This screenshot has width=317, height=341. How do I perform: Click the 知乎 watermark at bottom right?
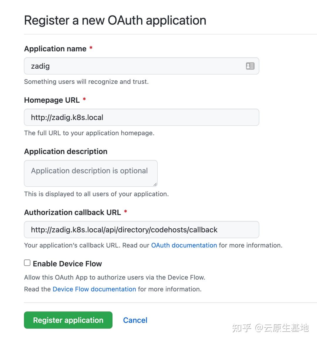pos(270,328)
